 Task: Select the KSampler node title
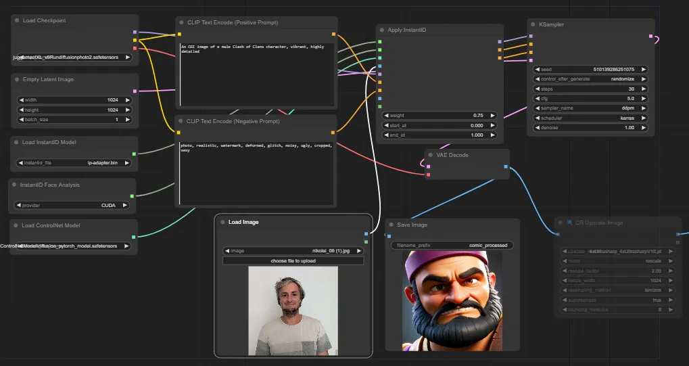[x=551, y=24]
